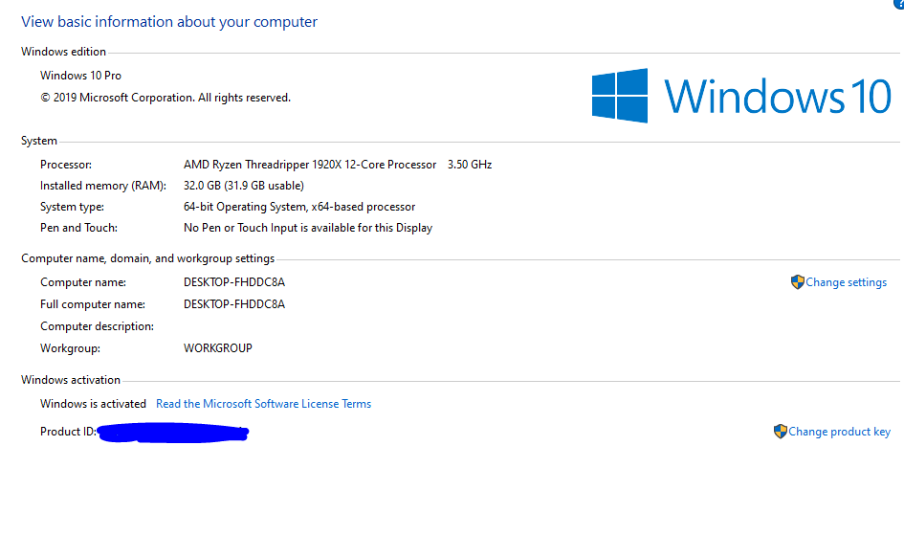Click the Product ID: label
The image size is (904, 535).
click(x=68, y=432)
